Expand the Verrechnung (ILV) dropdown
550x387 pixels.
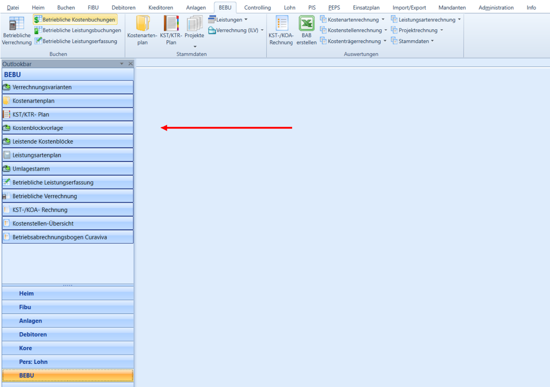236,30
